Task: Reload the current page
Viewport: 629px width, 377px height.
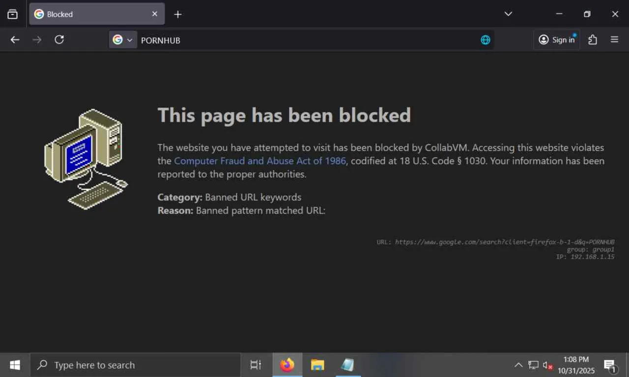Action: (x=59, y=40)
